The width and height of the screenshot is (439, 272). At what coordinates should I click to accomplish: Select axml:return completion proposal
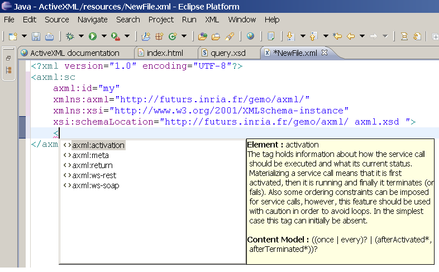(88, 165)
